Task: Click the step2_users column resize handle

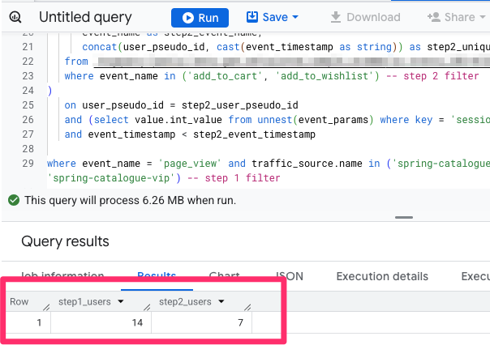Action: (247, 307)
